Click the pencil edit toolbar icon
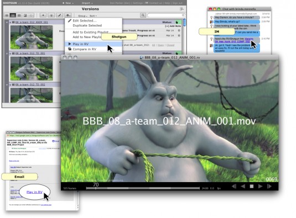 (59, 15)
